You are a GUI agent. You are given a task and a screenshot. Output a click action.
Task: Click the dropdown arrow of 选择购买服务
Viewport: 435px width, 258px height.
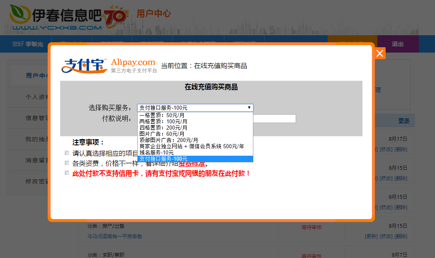click(249, 108)
